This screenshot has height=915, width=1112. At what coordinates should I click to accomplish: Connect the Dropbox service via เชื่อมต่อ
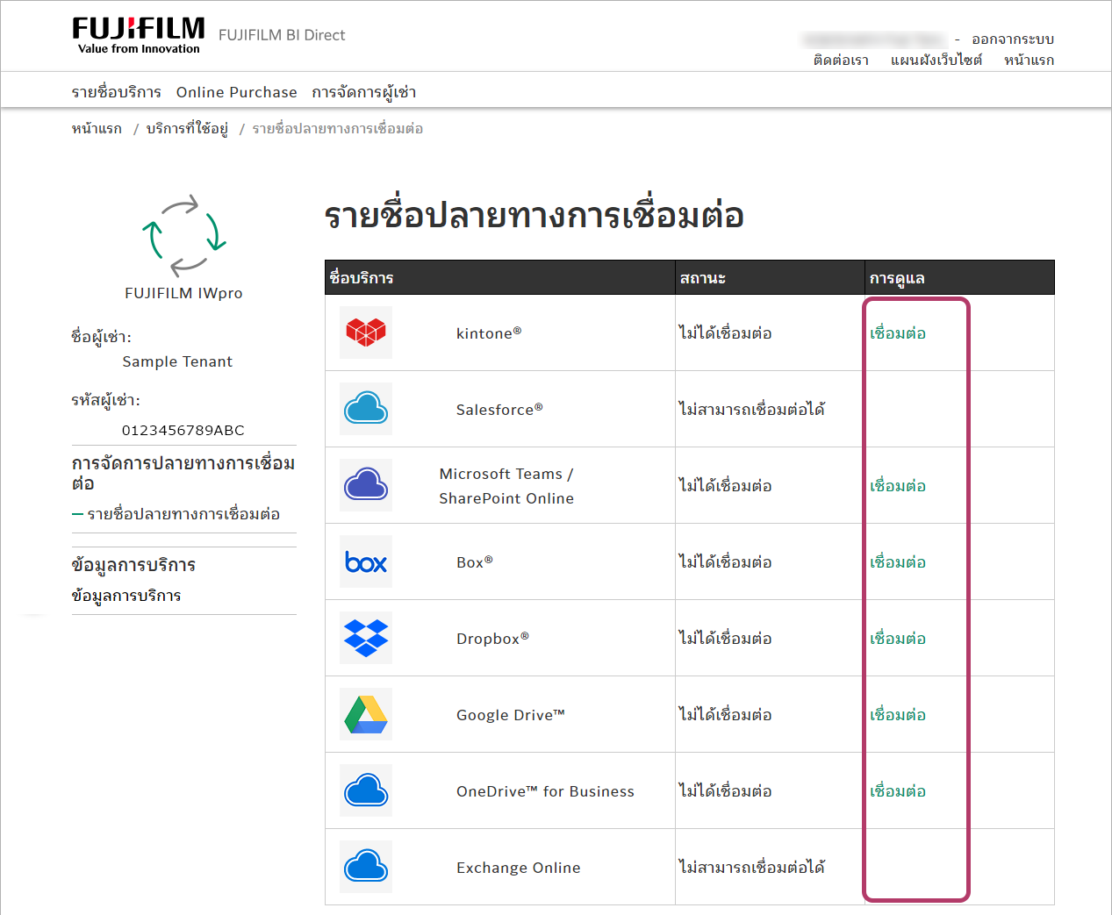click(x=898, y=639)
